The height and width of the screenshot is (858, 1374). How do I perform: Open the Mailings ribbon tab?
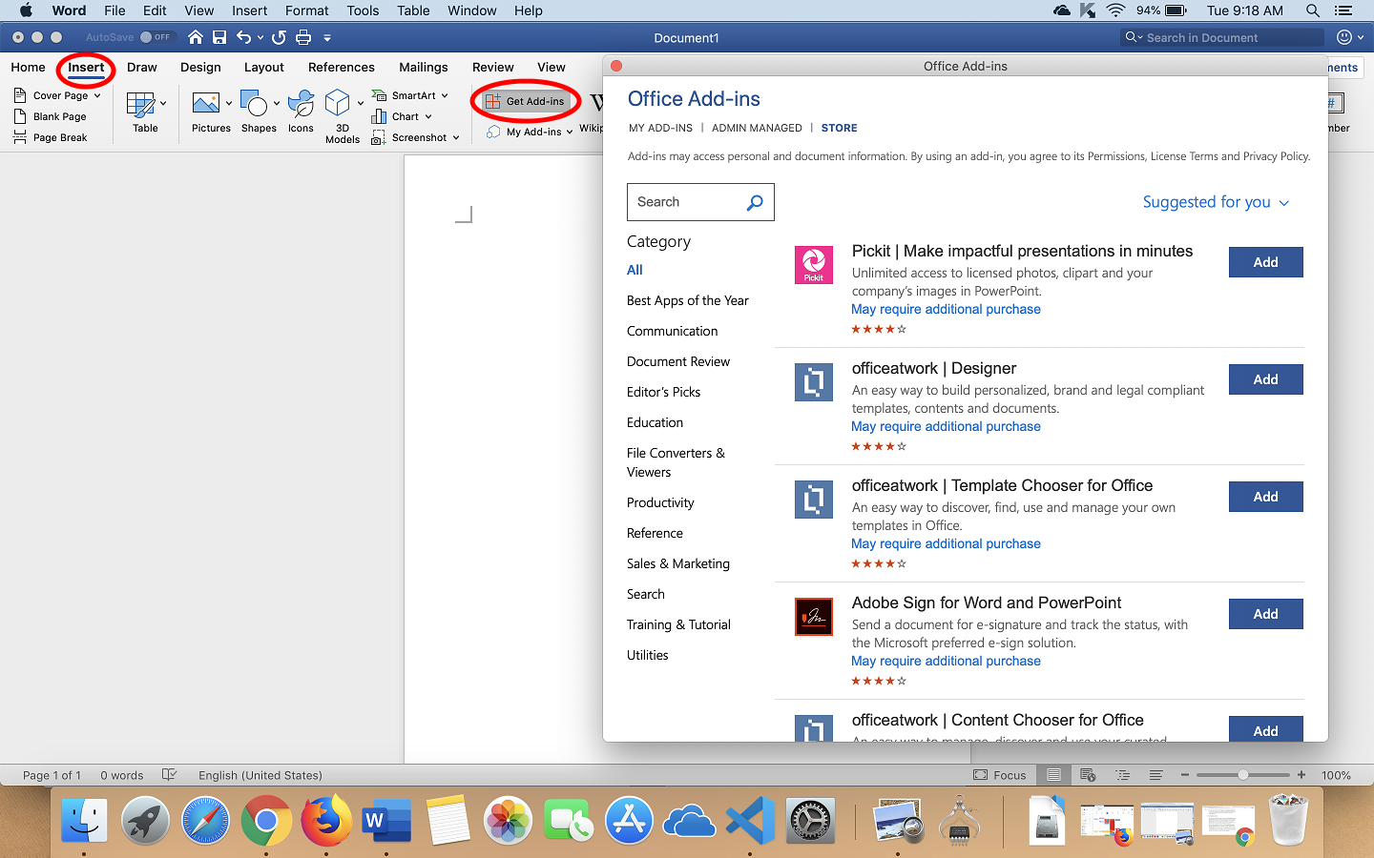424,67
